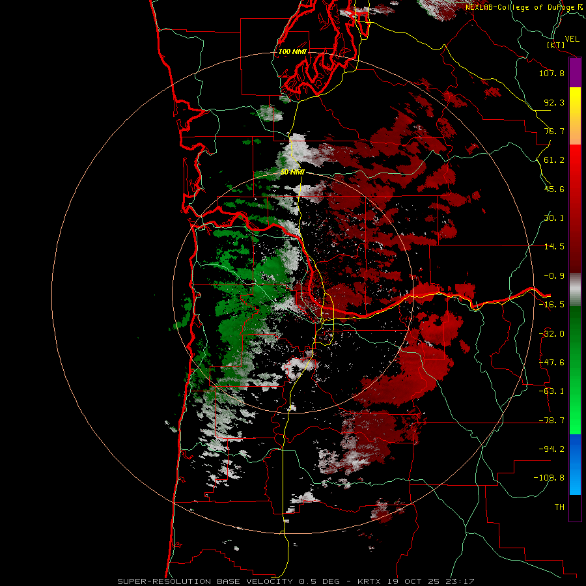The width and height of the screenshot is (586, 586).
Task: Click the -47.6 velocity scale value
Action: 551,363
